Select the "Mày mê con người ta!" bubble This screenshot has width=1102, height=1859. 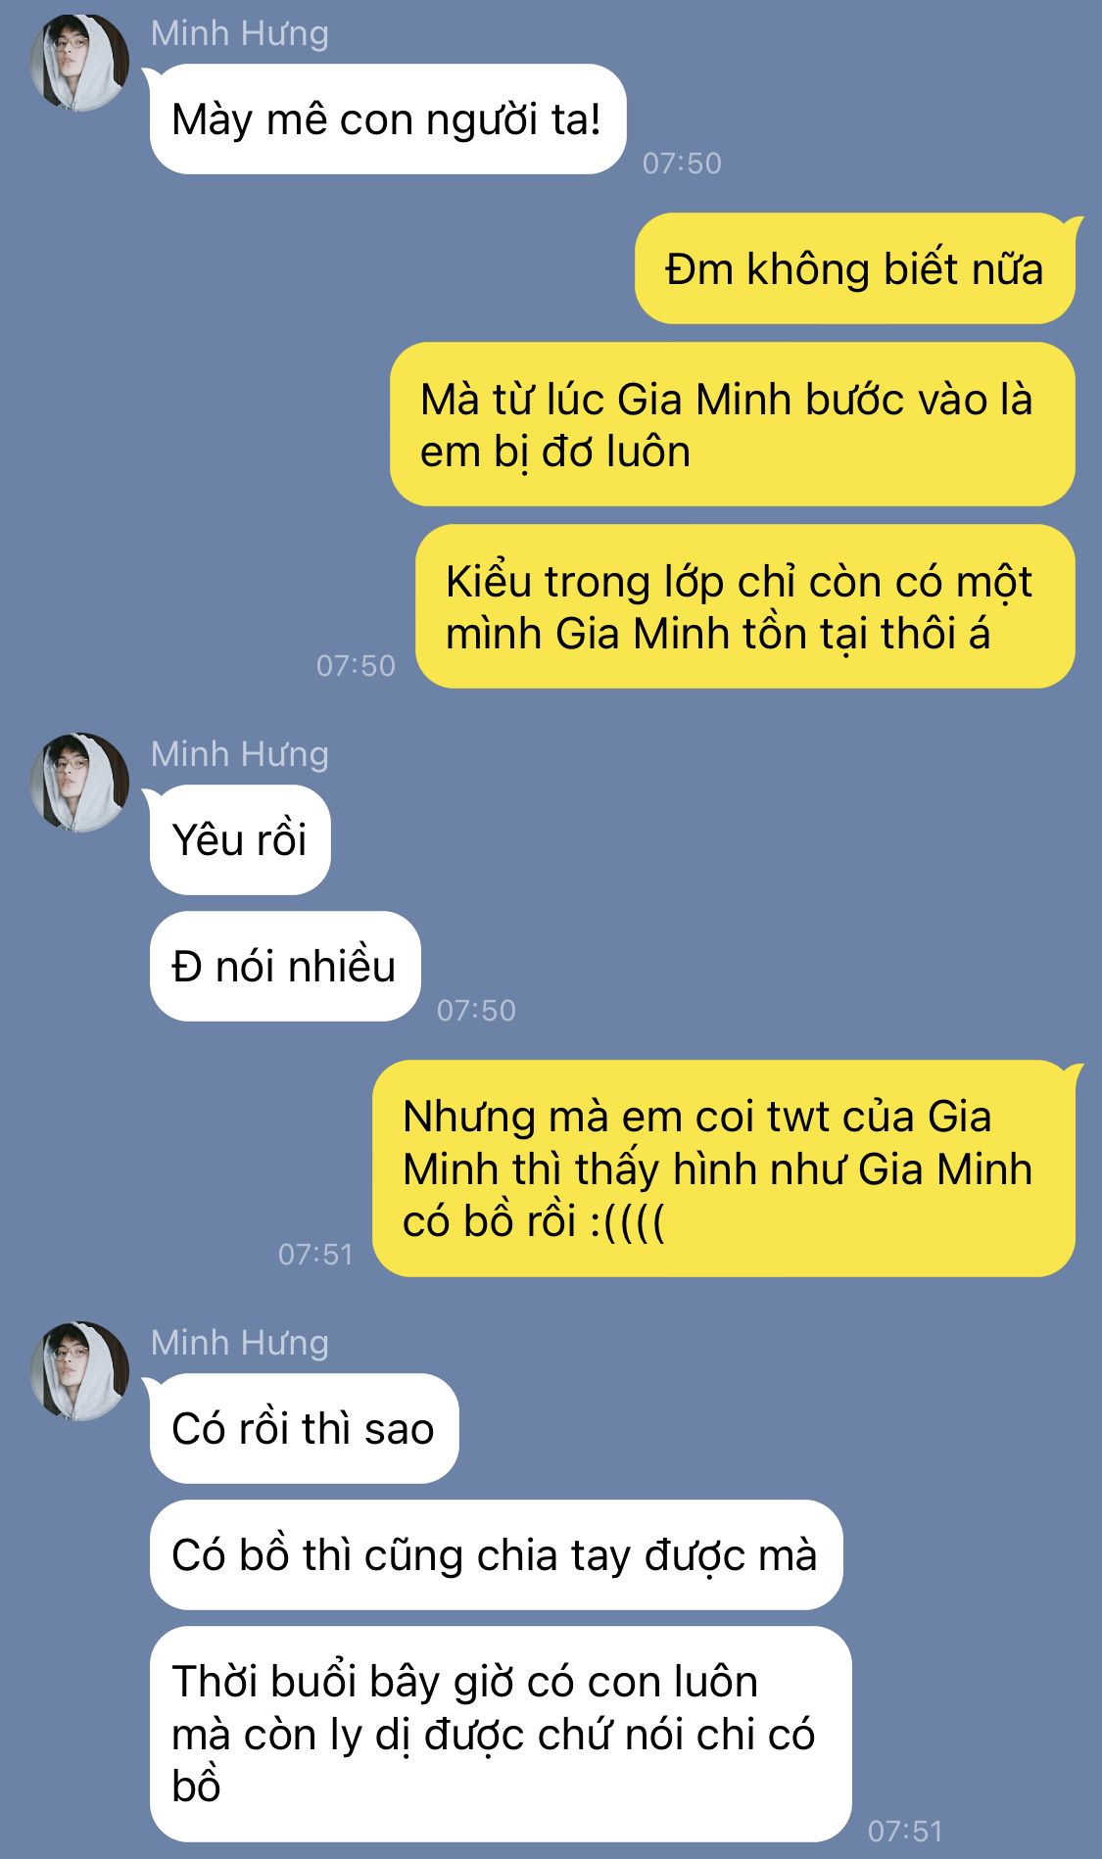(386, 119)
